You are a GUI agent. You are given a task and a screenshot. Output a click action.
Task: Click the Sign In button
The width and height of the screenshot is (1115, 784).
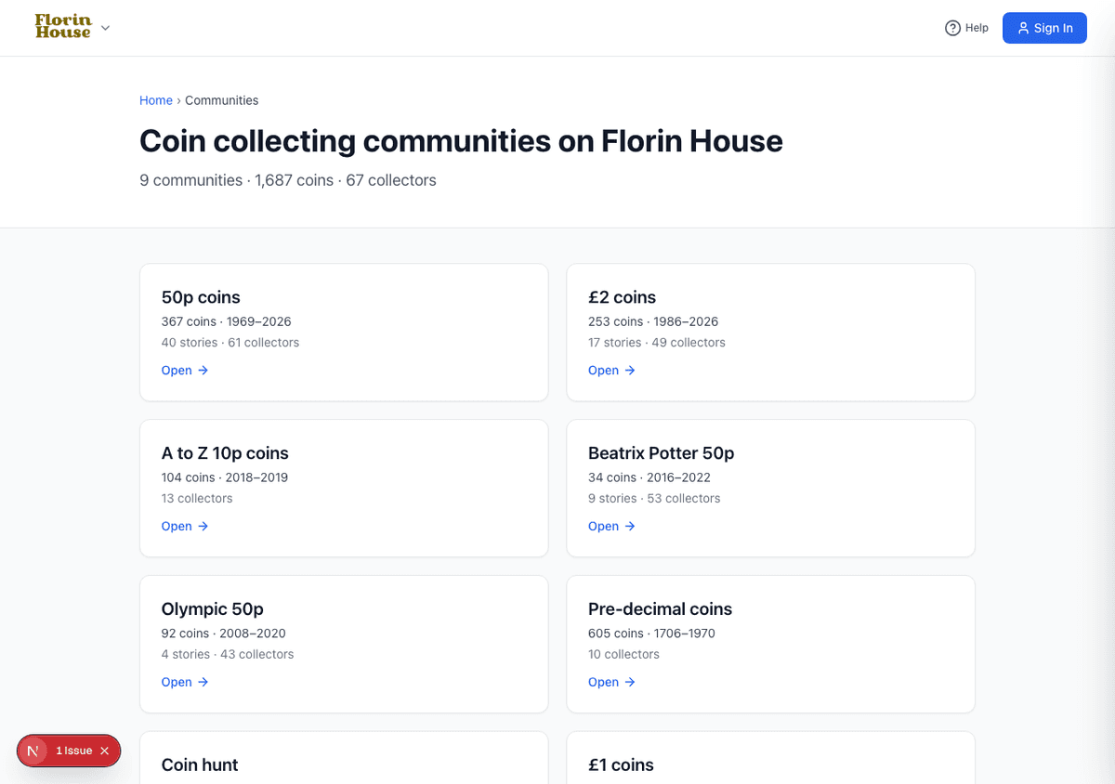click(1044, 28)
